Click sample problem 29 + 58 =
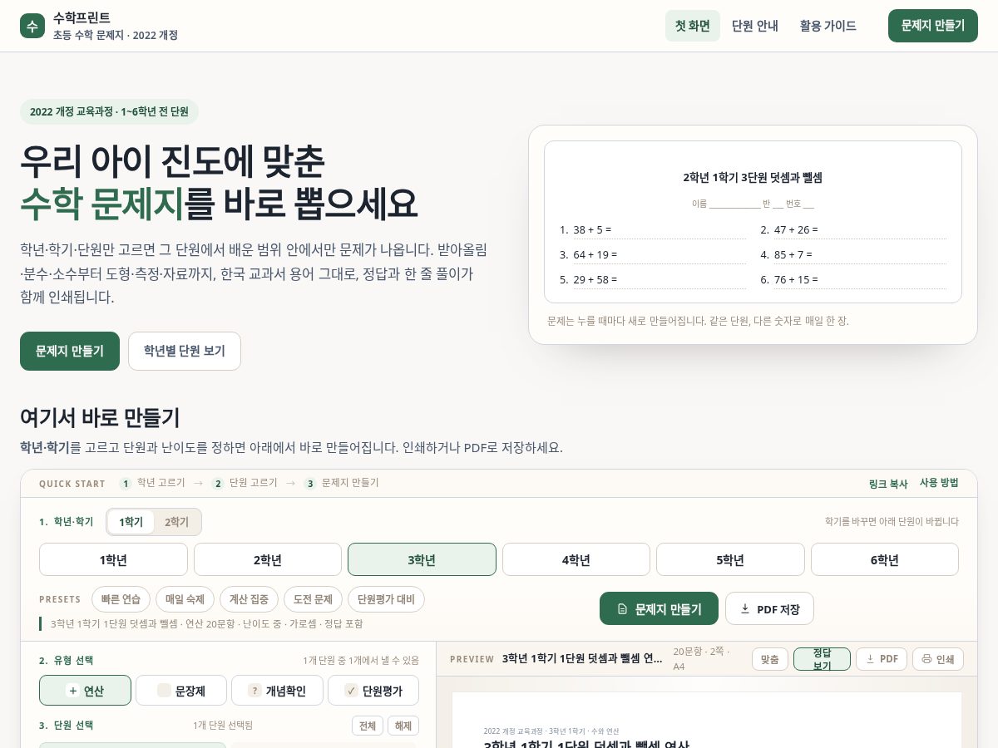This screenshot has width=998, height=748. pyautogui.click(x=595, y=279)
